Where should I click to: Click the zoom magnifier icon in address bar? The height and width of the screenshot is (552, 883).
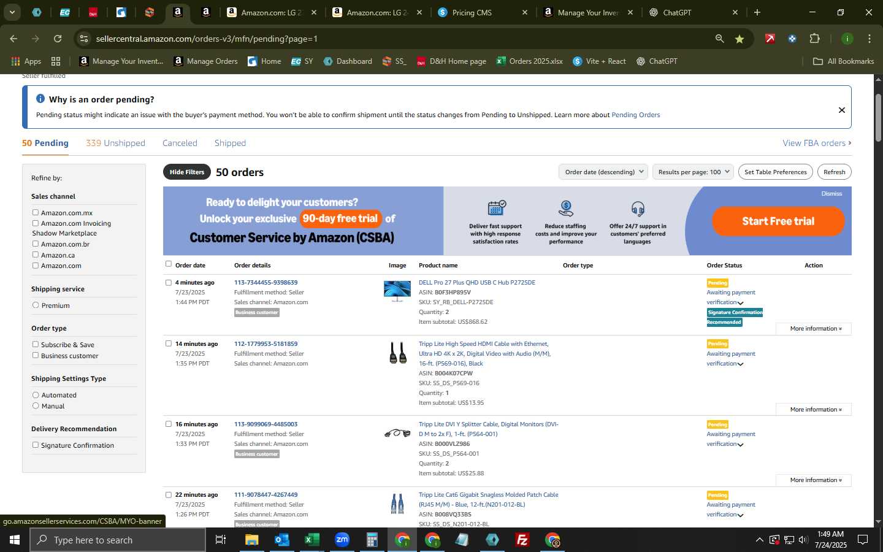point(719,39)
